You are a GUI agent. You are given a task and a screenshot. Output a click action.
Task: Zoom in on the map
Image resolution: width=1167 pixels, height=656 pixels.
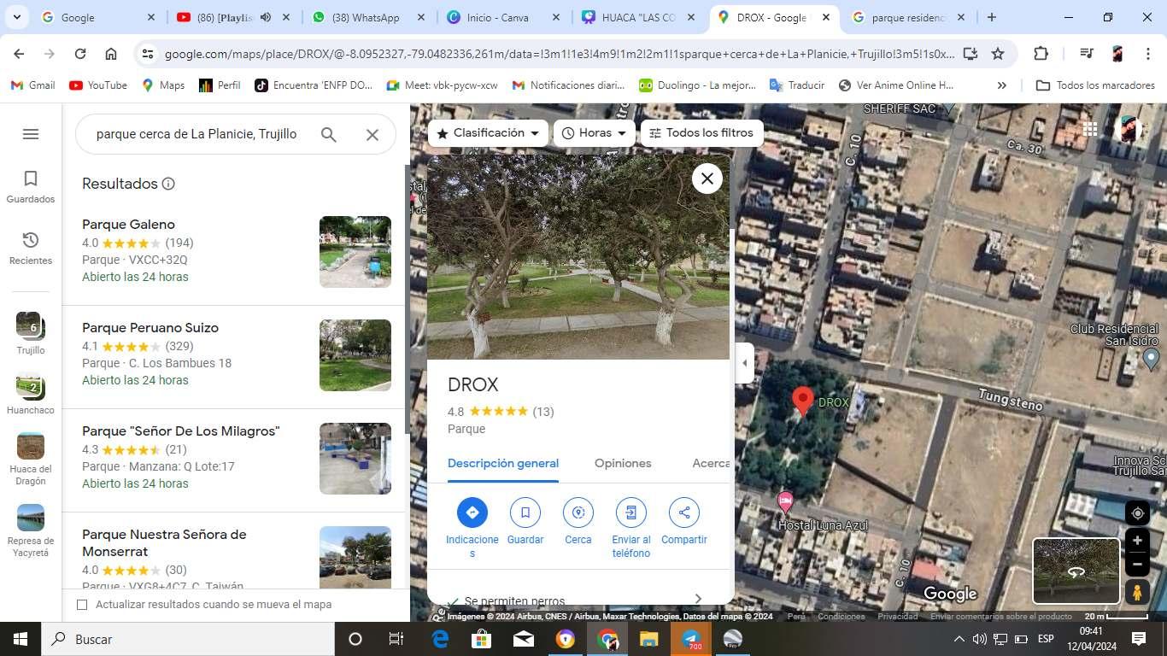(x=1137, y=541)
